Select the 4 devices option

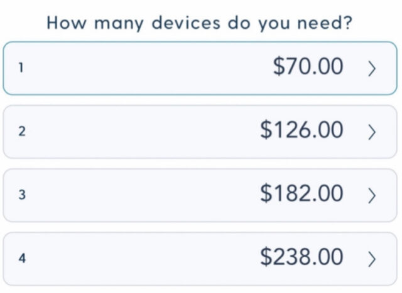click(200, 259)
